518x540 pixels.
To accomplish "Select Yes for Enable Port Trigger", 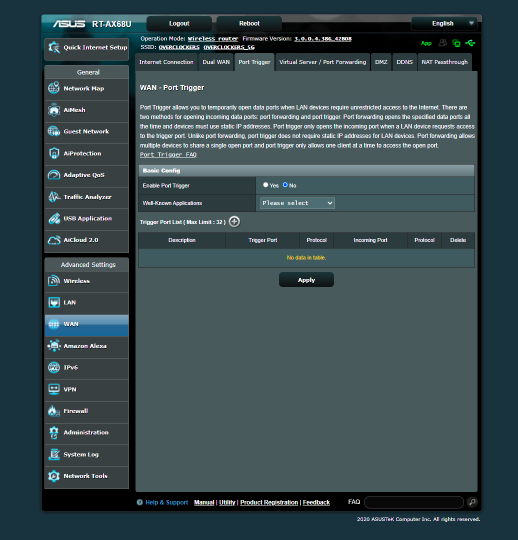I will (265, 185).
